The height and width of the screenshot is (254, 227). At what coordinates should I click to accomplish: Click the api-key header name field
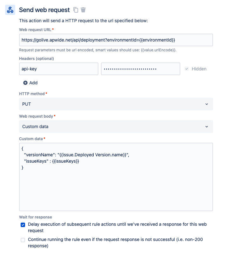tap(59, 69)
